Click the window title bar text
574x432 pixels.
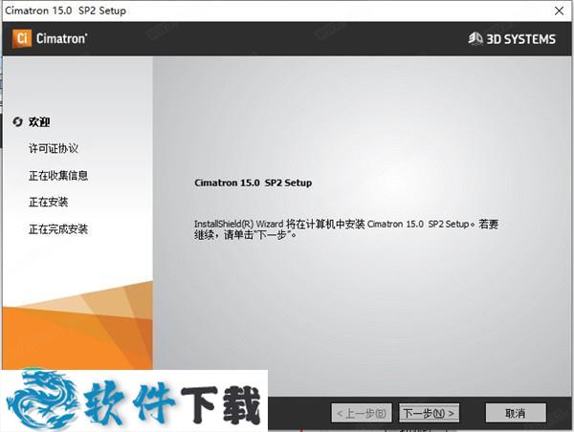(65, 11)
